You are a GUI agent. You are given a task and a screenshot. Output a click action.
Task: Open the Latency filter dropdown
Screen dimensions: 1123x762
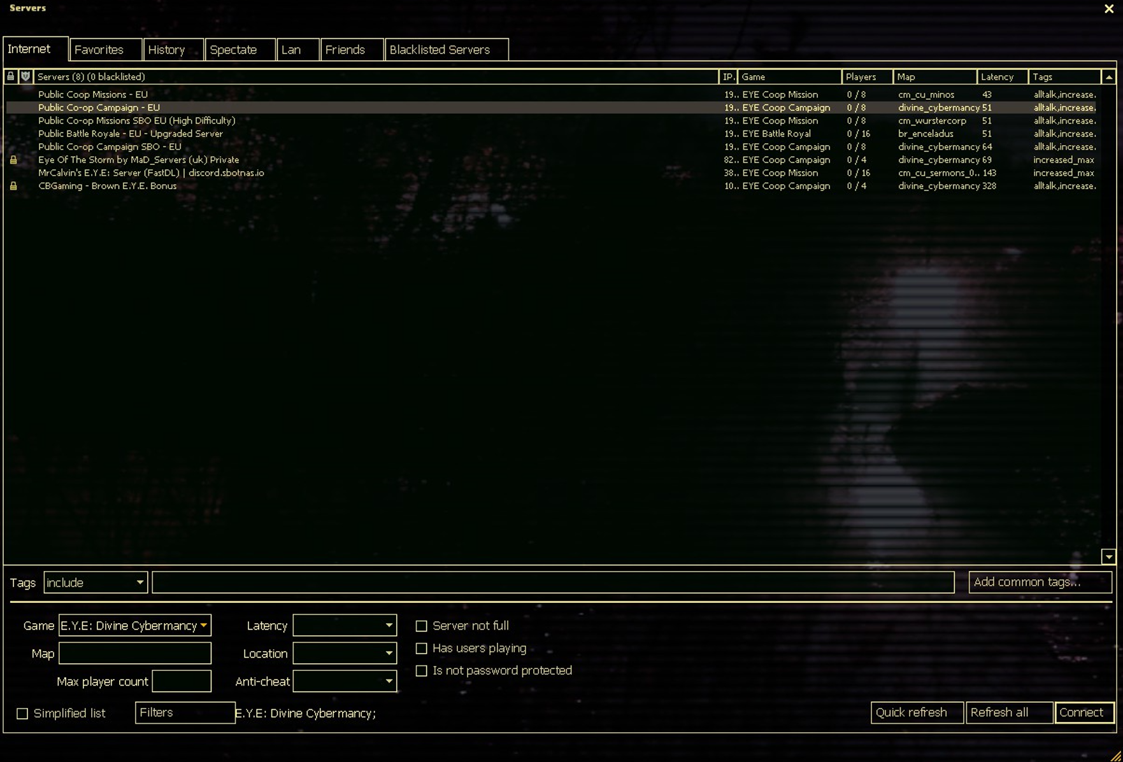(345, 626)
